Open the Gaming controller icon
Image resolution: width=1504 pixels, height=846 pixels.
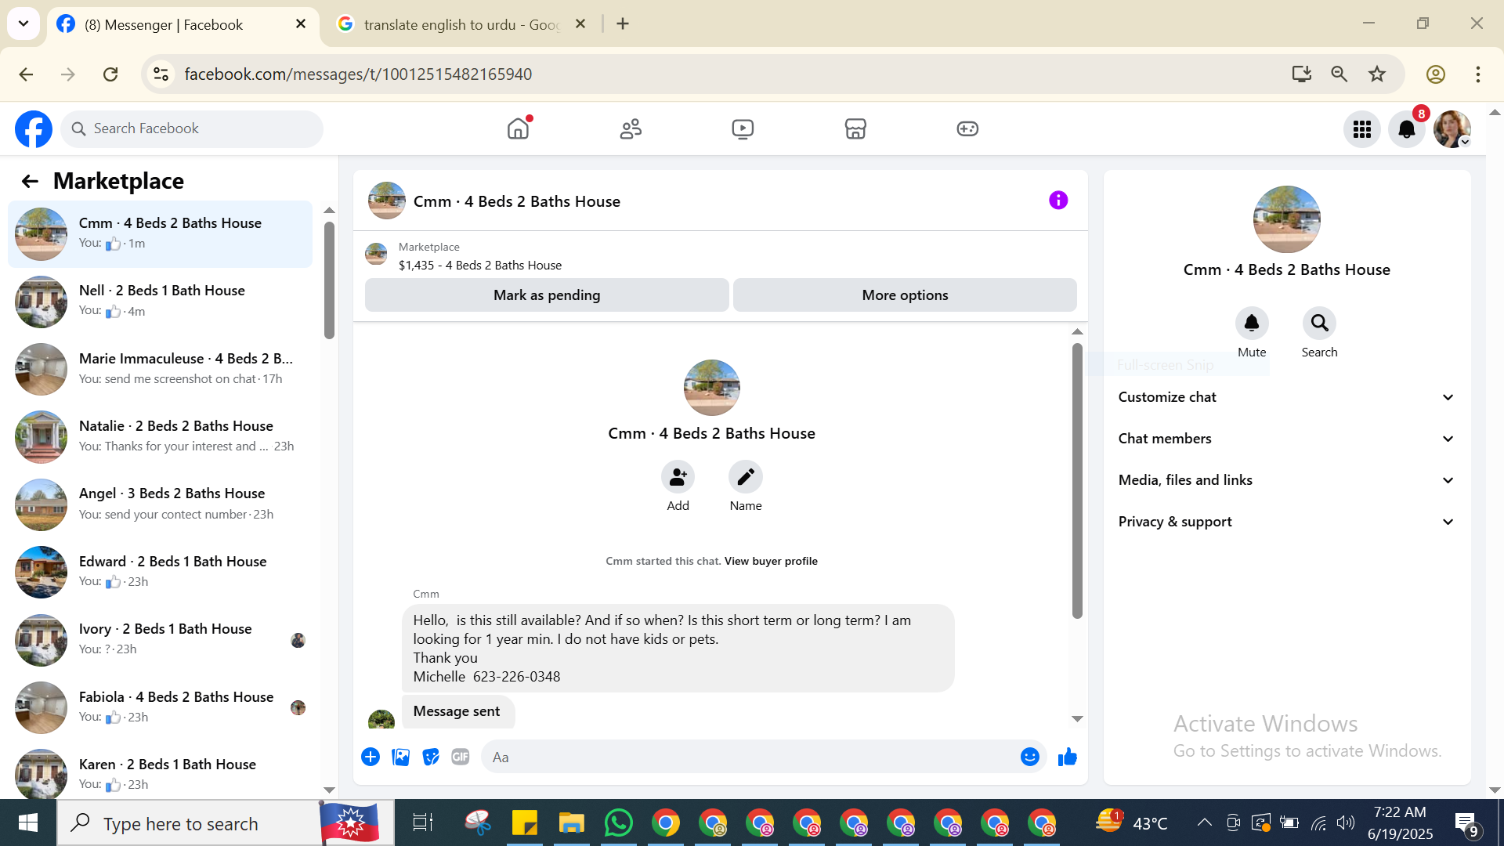coord(967,128)
